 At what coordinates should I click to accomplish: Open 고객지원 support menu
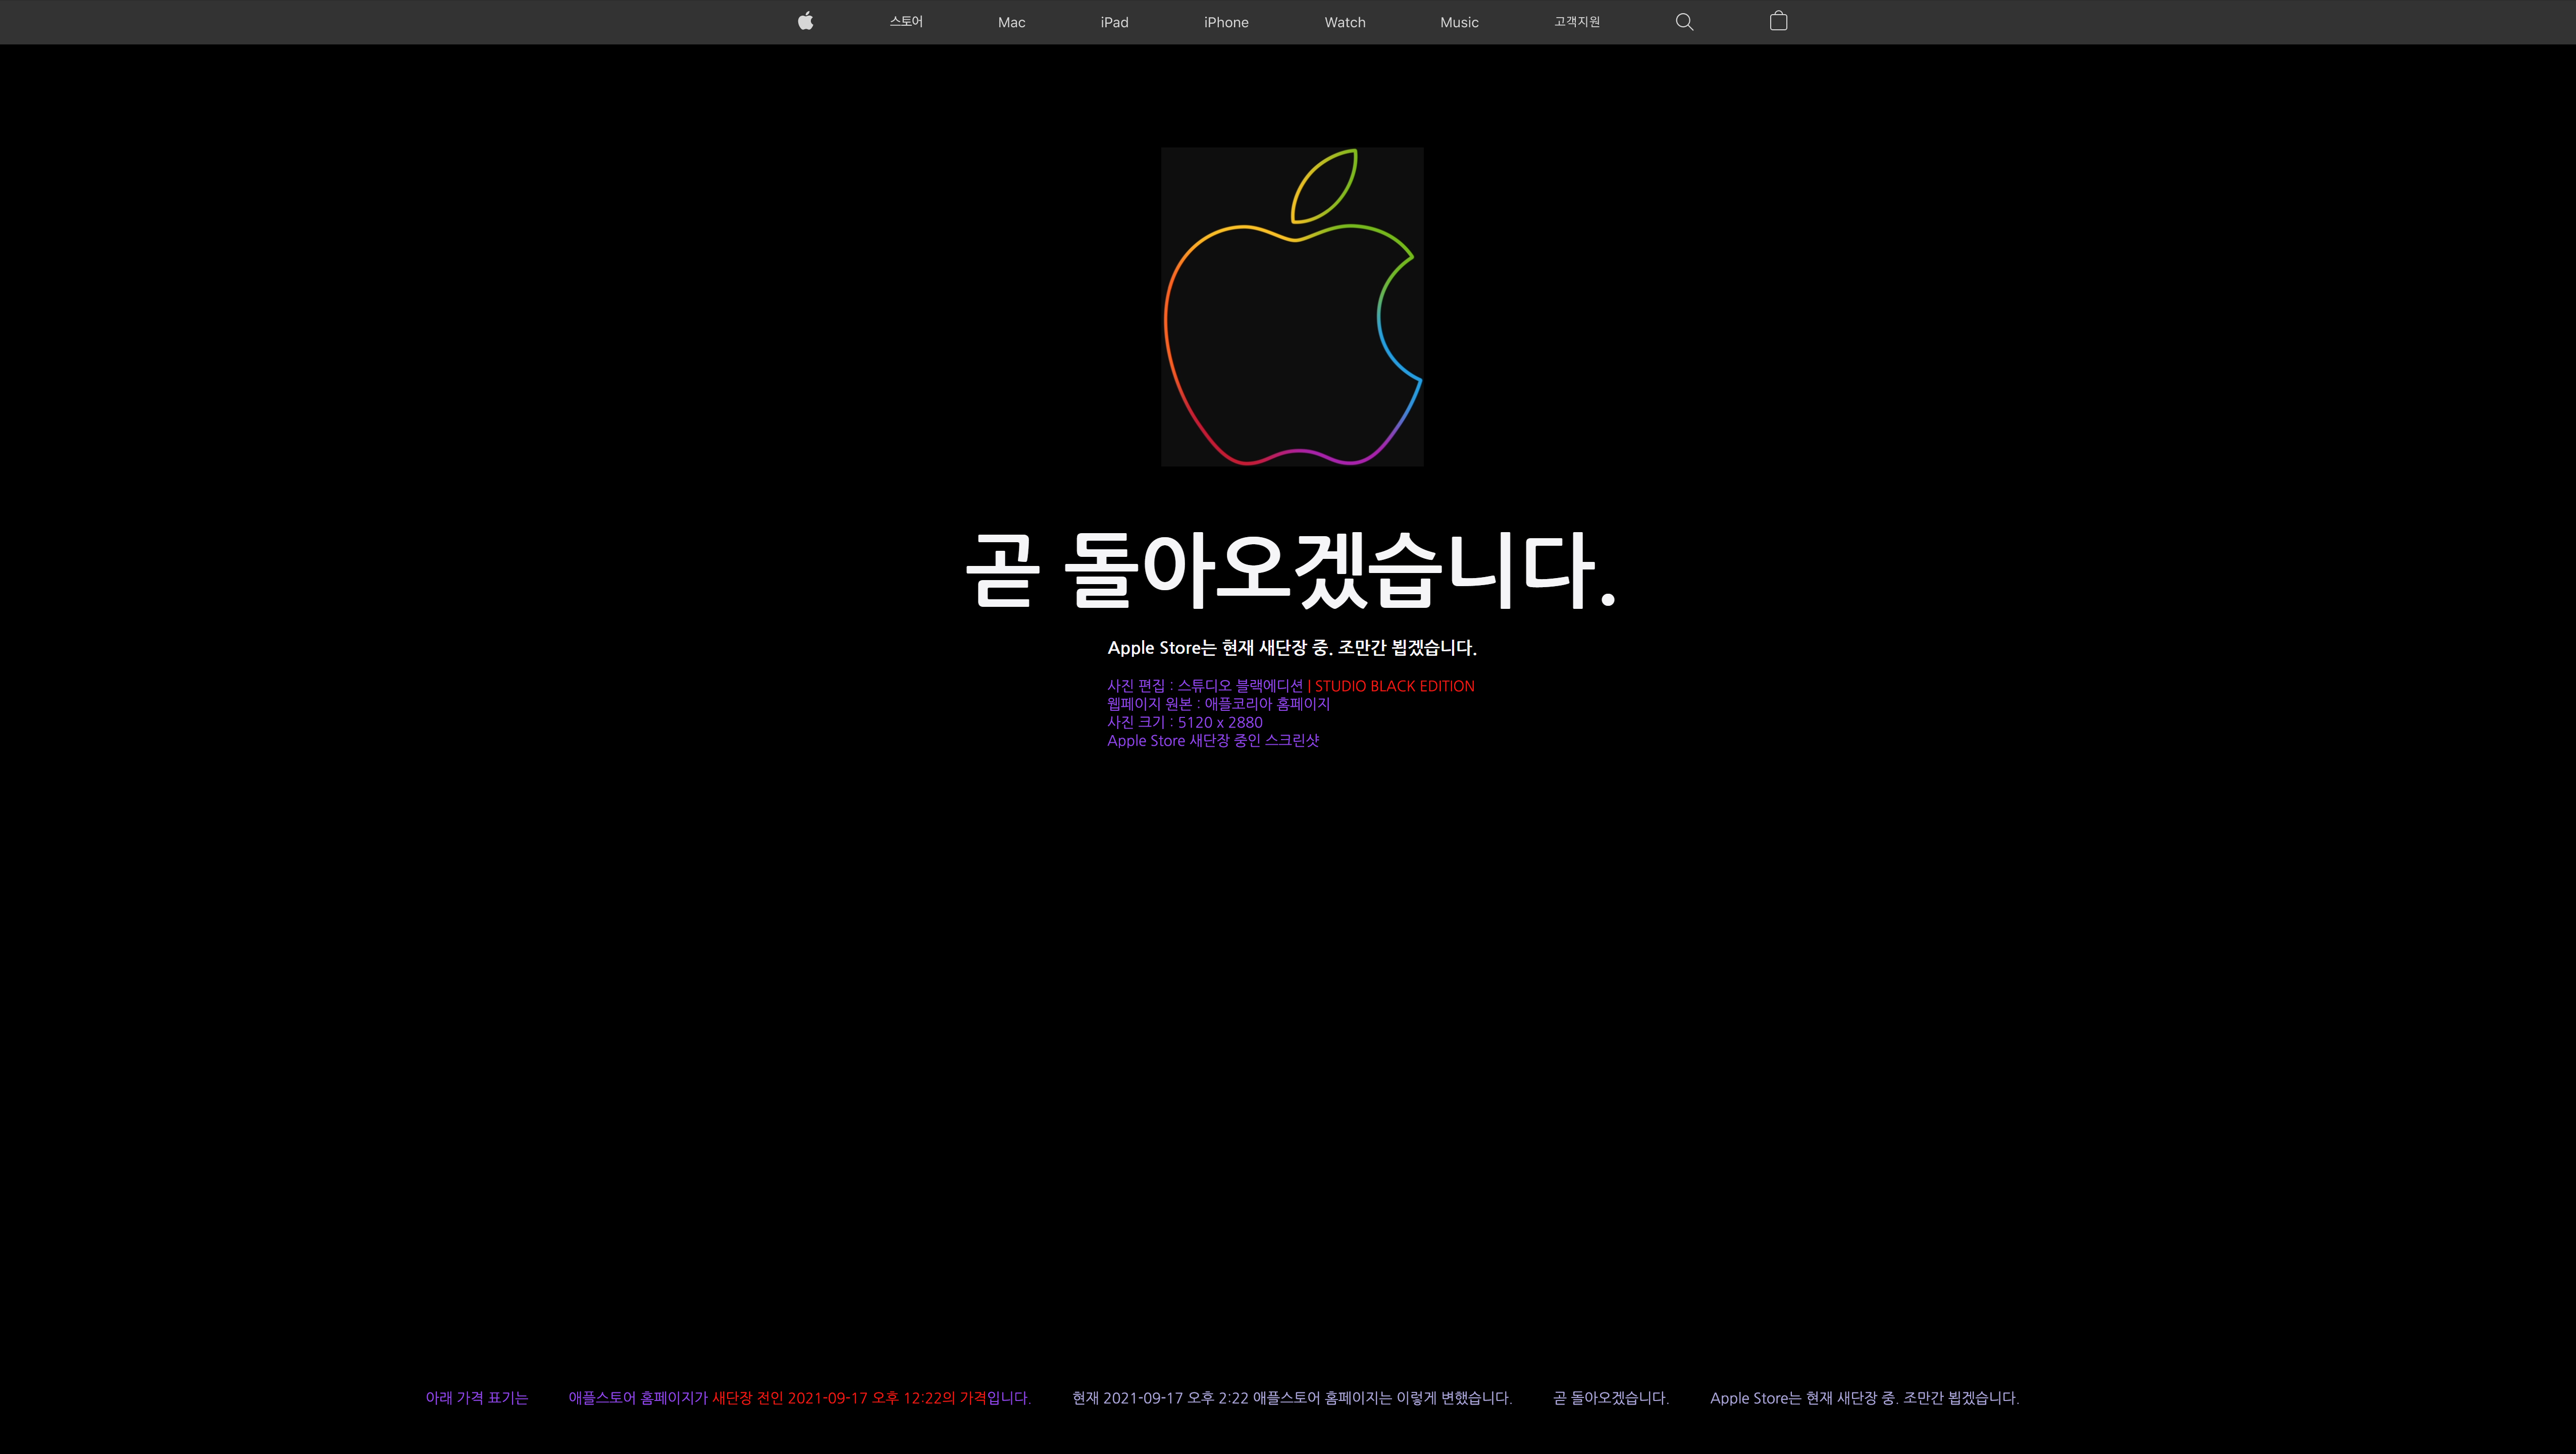pos(1577,22)
